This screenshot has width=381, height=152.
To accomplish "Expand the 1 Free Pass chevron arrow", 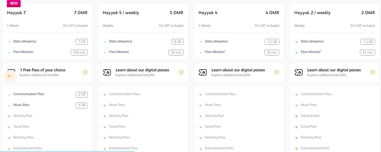I will 85,72.
